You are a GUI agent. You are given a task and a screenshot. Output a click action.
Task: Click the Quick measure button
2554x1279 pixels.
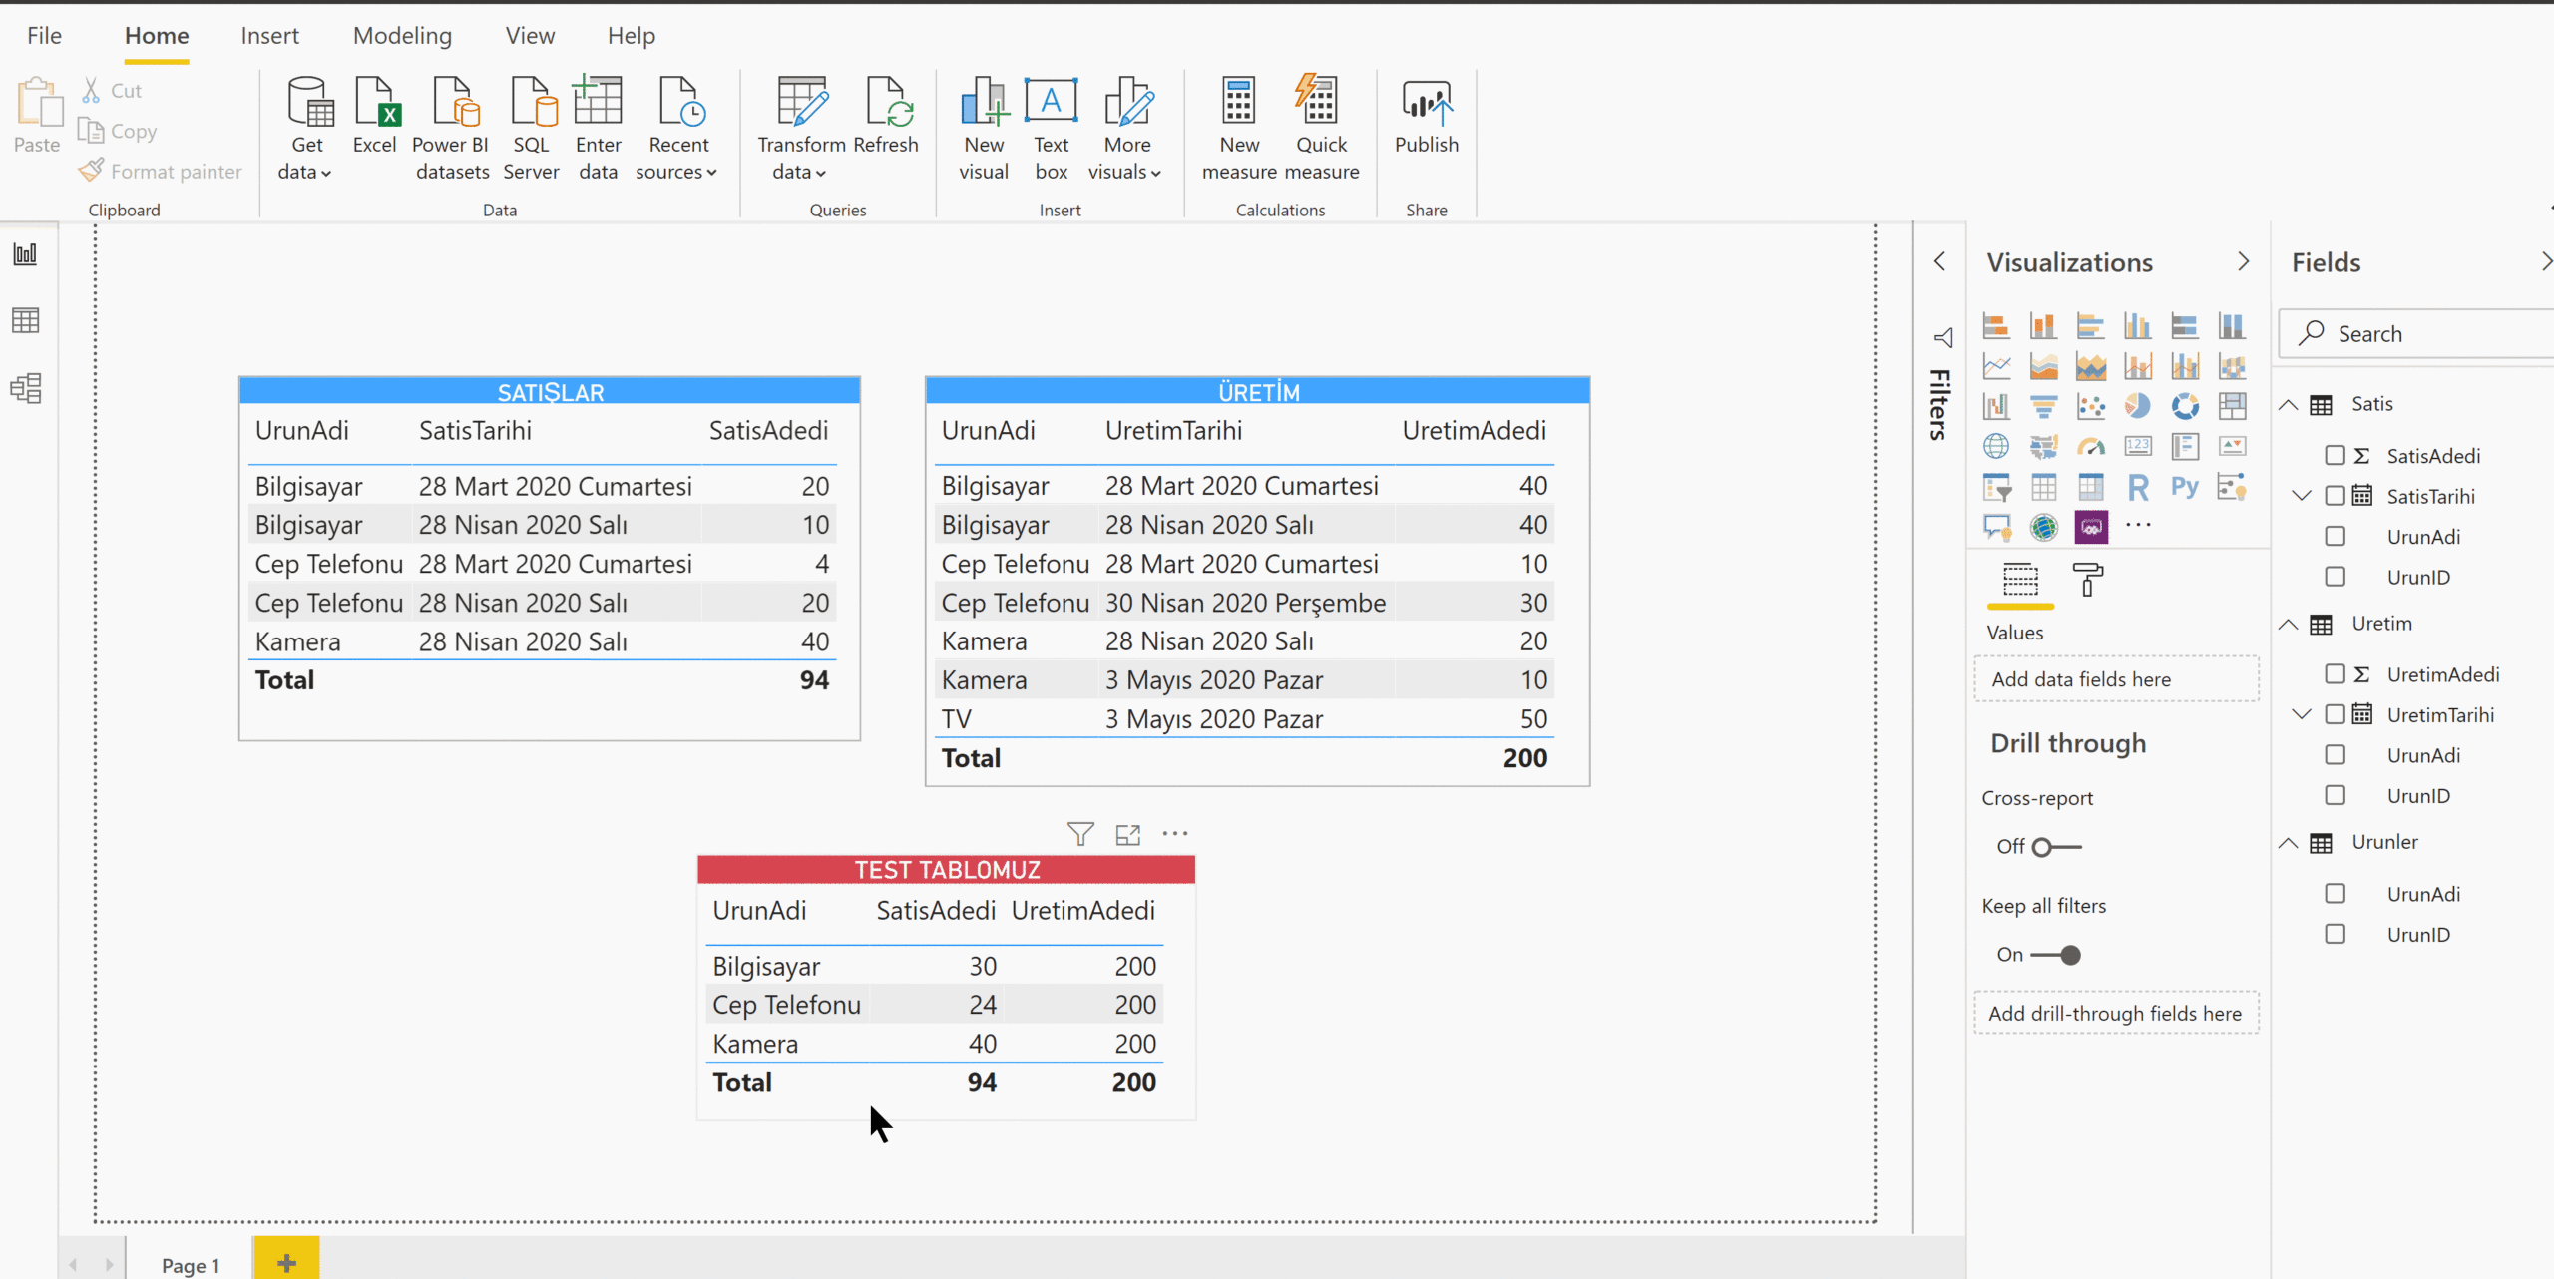click(x=1321, y=128)
